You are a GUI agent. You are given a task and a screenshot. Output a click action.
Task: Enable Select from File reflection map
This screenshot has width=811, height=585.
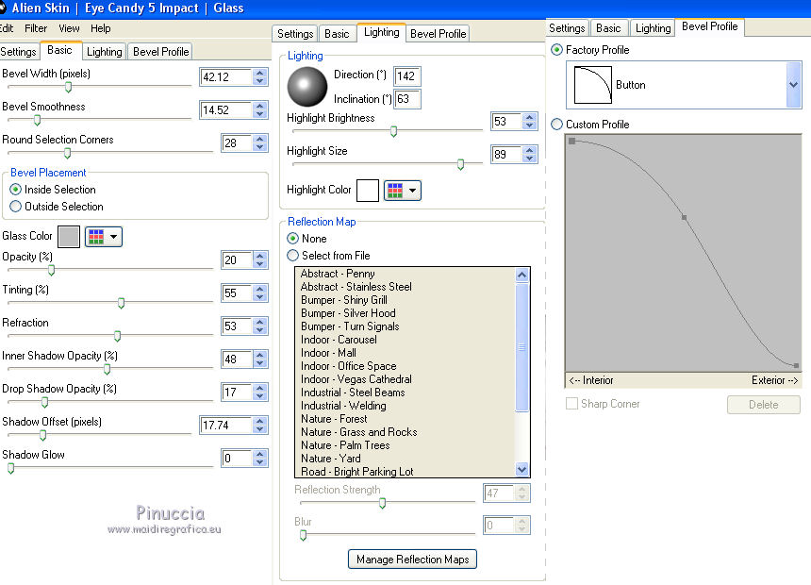pos(292,256)
